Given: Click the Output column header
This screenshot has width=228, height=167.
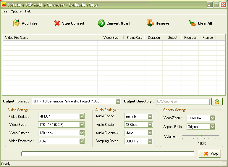Looking at the screenshot, I should pyautogui.click(x=172, y=38).
